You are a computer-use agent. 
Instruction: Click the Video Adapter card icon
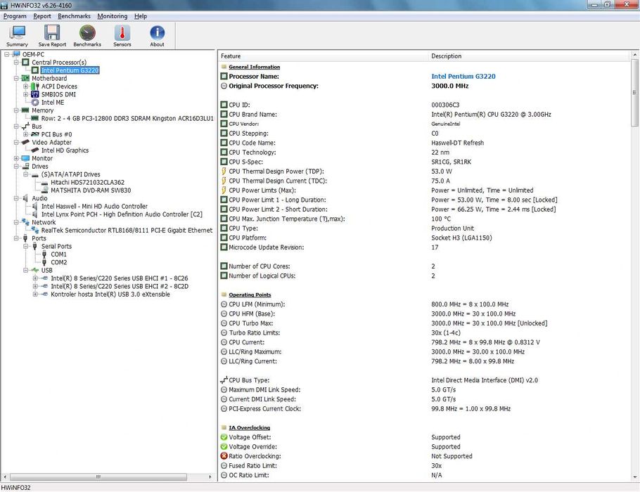pos(25,142)
